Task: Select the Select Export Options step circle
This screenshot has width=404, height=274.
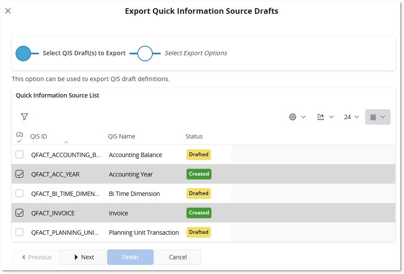Action: coord(145,54)
